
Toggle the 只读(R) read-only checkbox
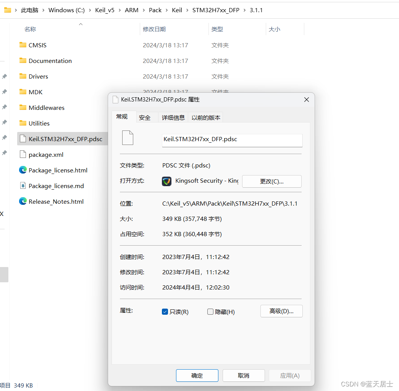point(165,312)
